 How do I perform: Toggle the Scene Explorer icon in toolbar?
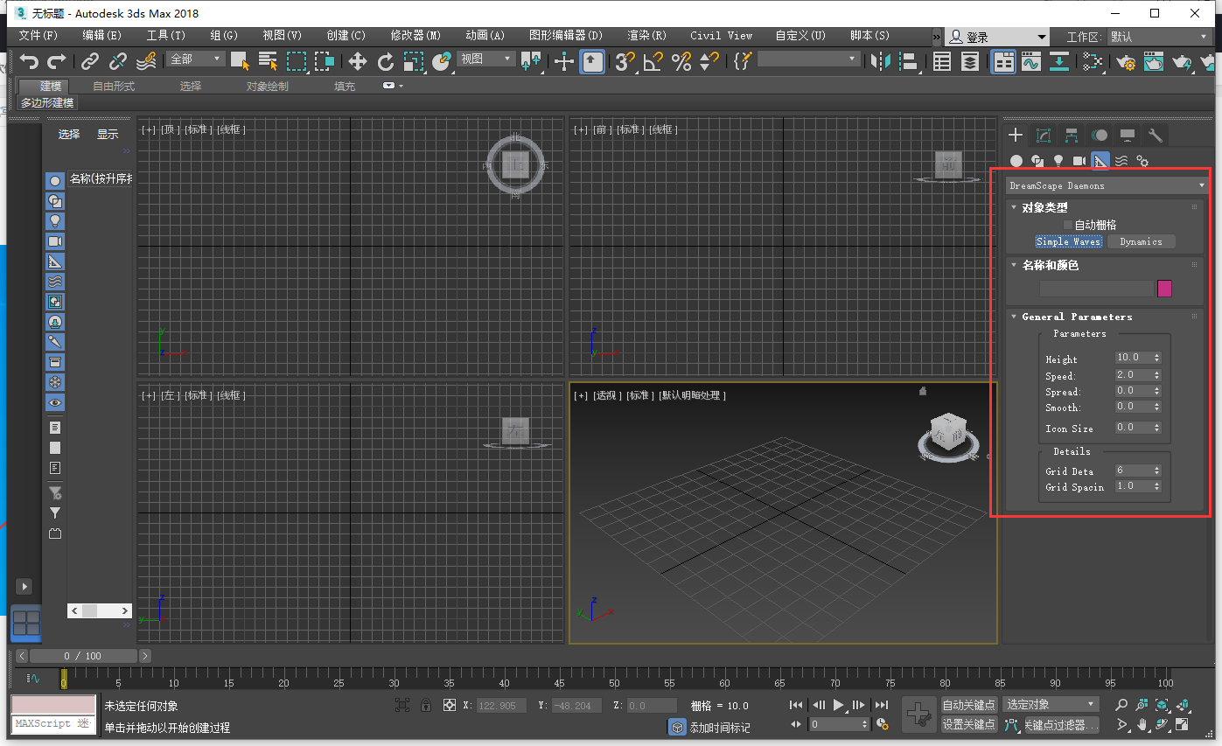click(x=942, y=61)
